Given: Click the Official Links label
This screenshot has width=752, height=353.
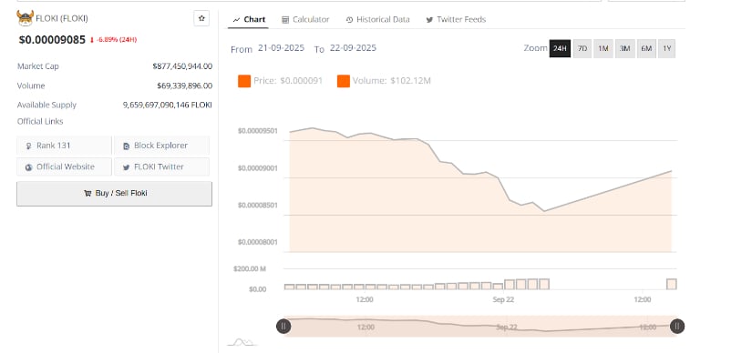Looking at the screenshot, I should [x=40, y=122].
